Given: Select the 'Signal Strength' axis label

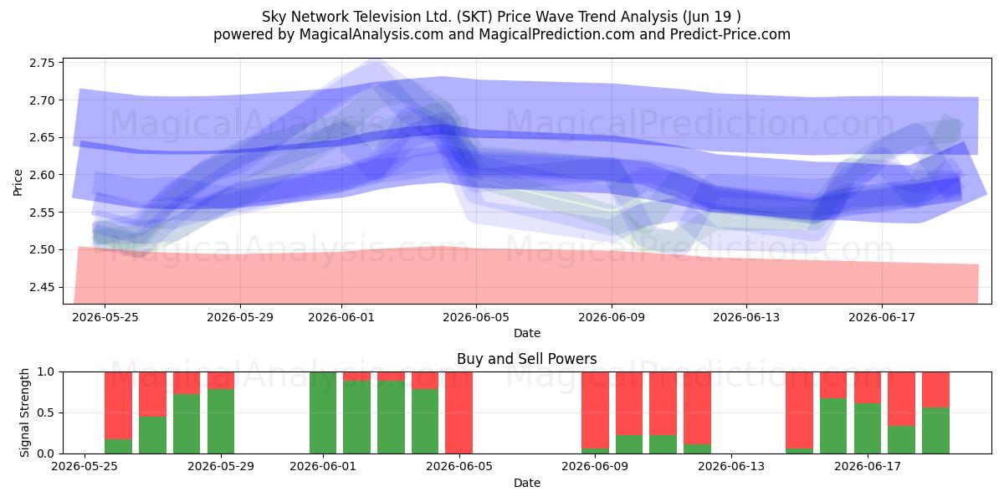Looking at the screenshot, I should [x=25, y=412].
